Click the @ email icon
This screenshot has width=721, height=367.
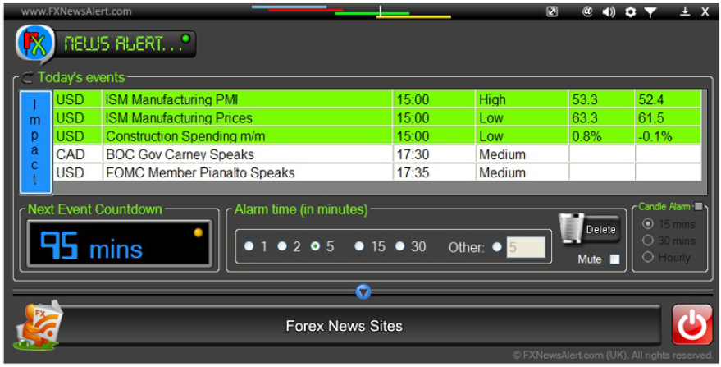click(x=587, y=11)
